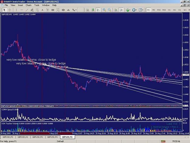Click the '757/0 kb' traffic indicator
Viewport: 190px width, 143px height.
pos(176,141)
